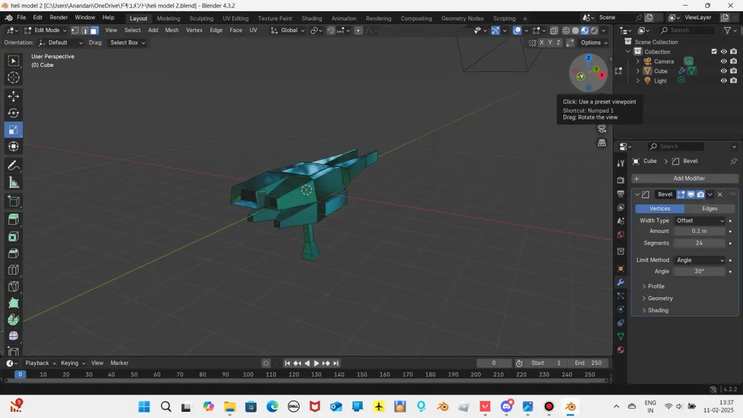
Task: Open the Render properties tab
Action: 620,180
